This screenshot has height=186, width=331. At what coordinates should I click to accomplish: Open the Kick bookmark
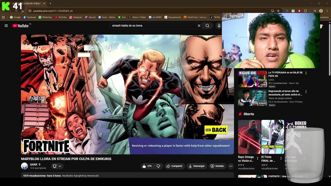point(122,17)
